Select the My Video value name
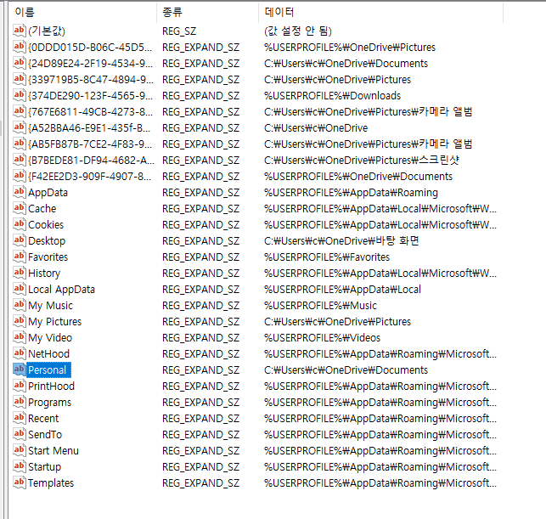The image size is (546, 519). point(50,338)
